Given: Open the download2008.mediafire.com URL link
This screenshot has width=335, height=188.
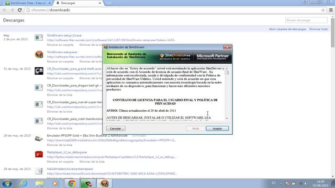Looking at the screenshot, I should 111,140.
